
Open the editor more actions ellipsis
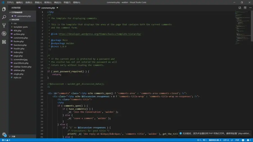250,8
